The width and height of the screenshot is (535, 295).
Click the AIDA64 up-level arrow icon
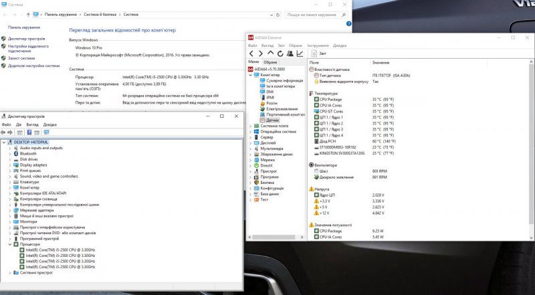[x=270, y=54]
